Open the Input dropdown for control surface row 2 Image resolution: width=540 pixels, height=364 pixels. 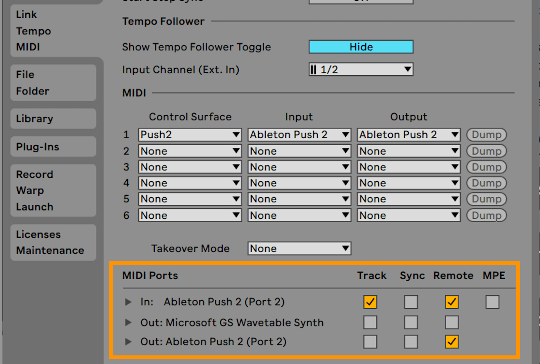coord(299,151)
